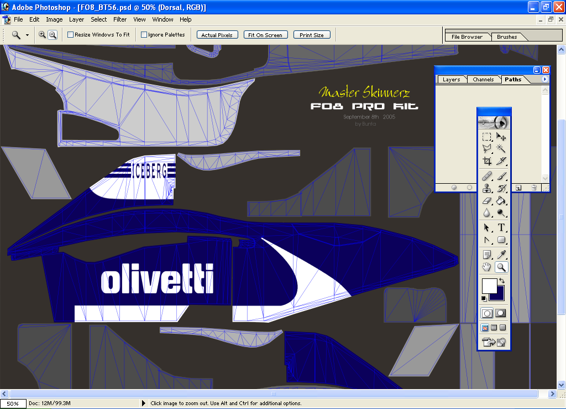Select the Convert Point pen tool
Image resolution: width=566 pixels, height=409 pixels.
click(487, 240)
